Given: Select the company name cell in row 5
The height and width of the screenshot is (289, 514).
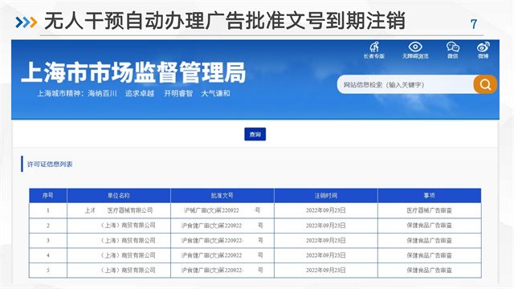Looking at the screenshot, I should (119, 271).
